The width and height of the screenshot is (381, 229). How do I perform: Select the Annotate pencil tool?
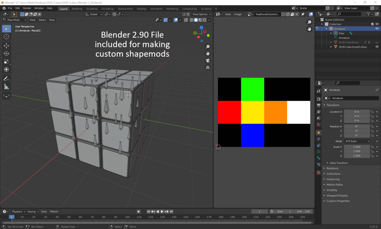point(6,79)
